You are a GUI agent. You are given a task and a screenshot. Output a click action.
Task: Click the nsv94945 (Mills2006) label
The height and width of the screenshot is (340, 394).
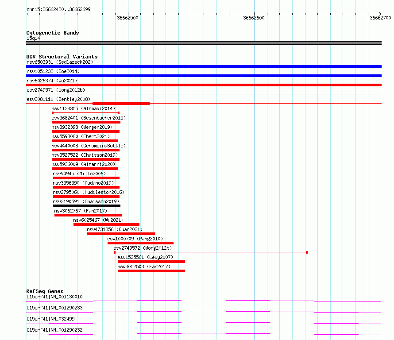[79, 174]
